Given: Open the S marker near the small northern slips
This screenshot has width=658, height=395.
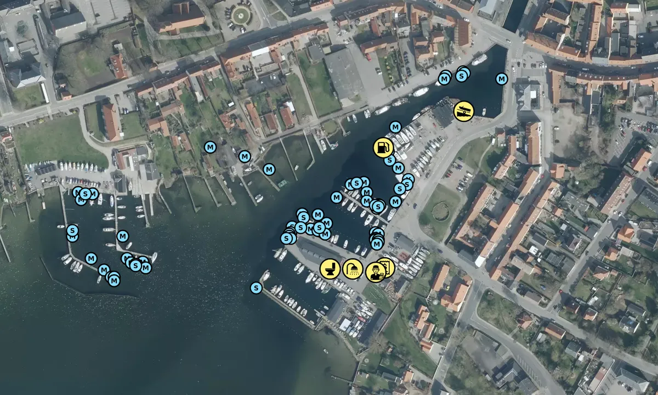Looking at the screenshot, I should (85, 193).
